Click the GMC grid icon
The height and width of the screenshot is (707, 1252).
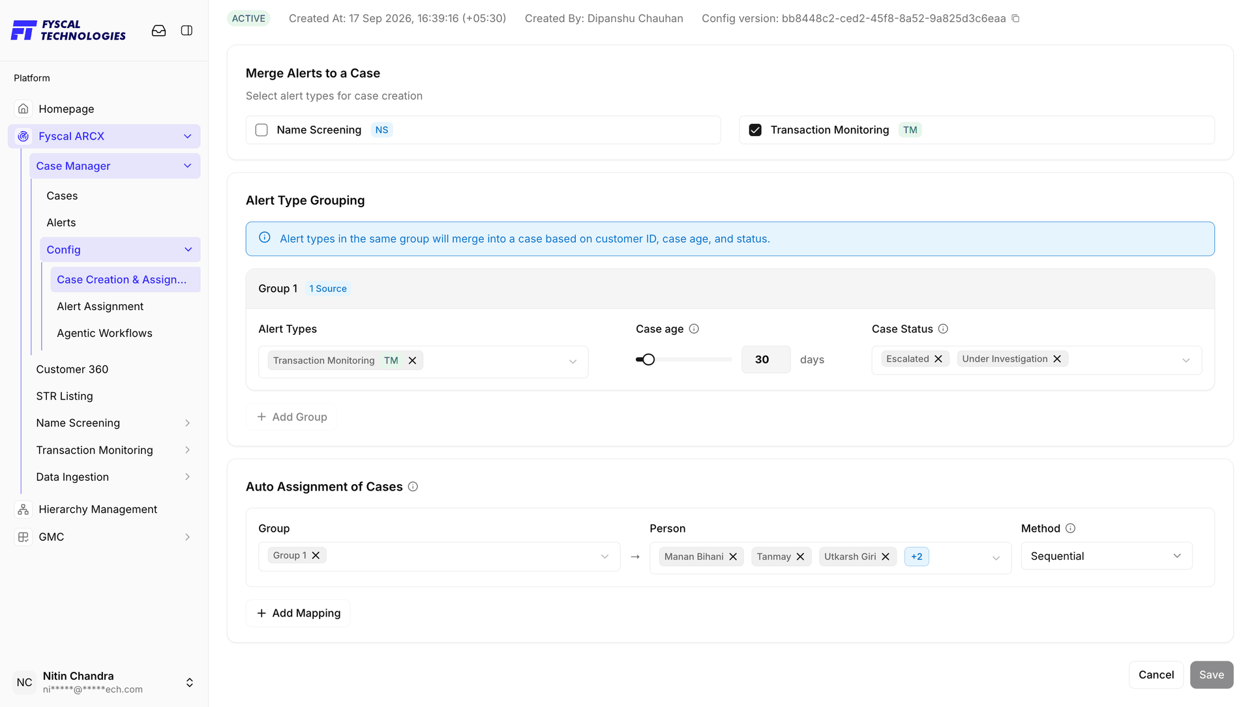(23, 537)
